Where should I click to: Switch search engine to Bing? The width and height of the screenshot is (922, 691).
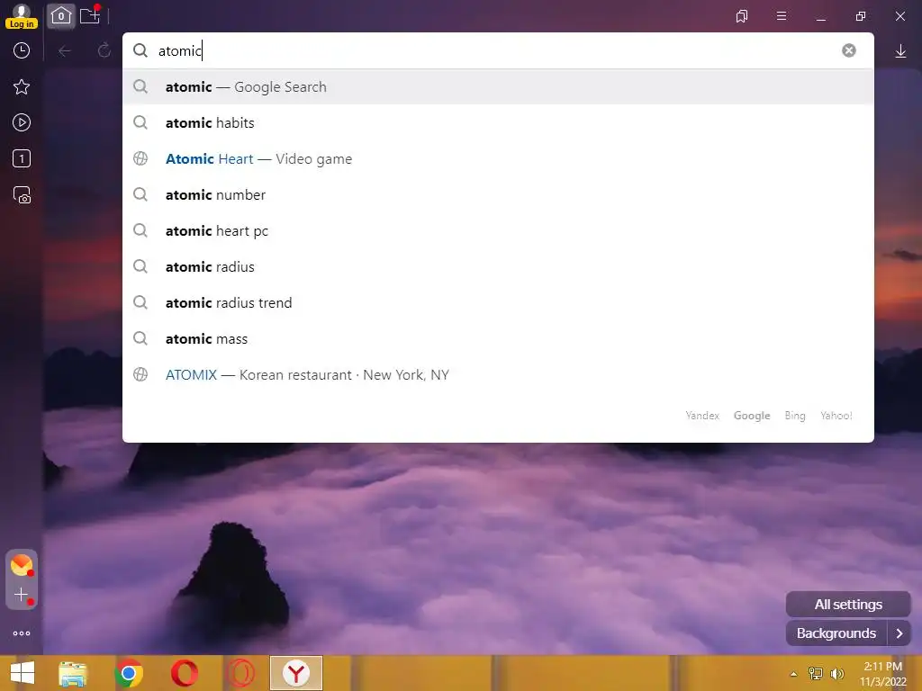click(795, 416)
